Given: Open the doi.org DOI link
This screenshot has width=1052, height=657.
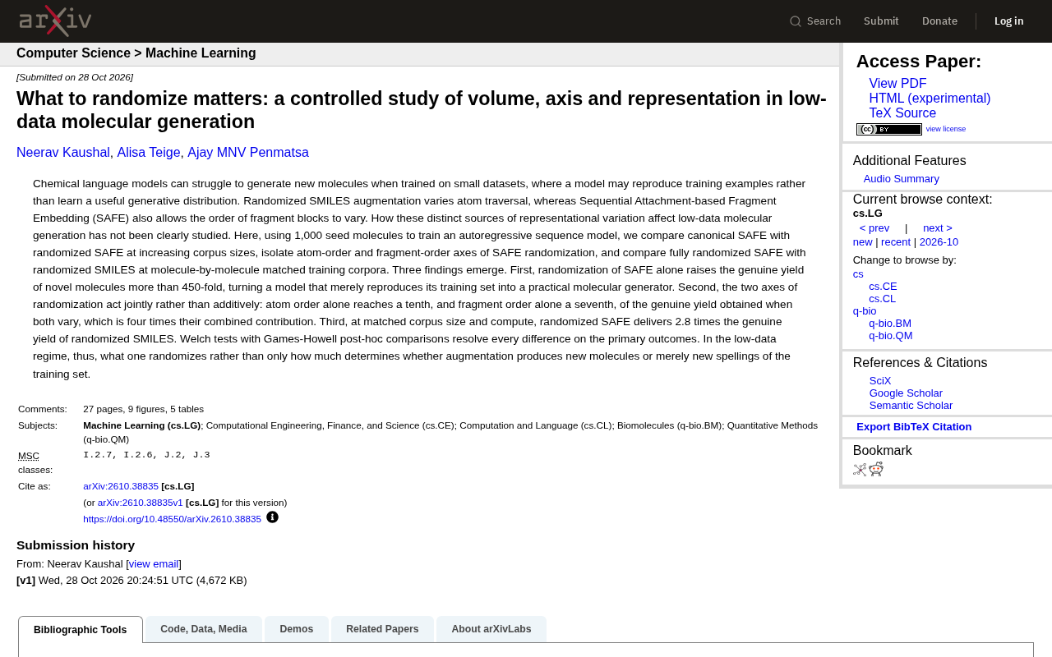Looking at the screenshot, I should click(x=172, y=519).
